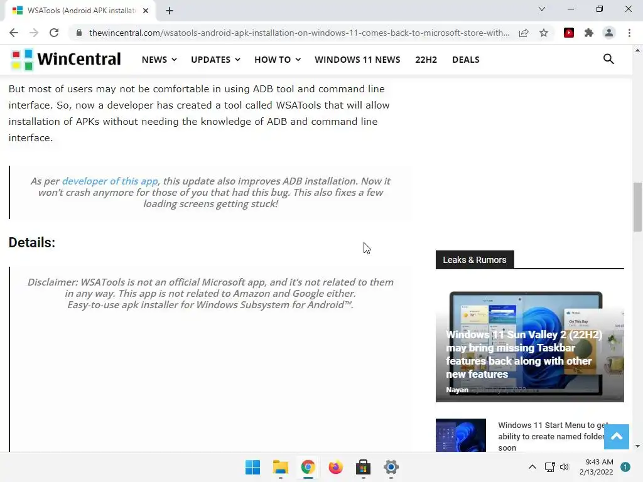Switch to Chrome on the taskbar
The image size is (643, 482).
coord(308,467)
